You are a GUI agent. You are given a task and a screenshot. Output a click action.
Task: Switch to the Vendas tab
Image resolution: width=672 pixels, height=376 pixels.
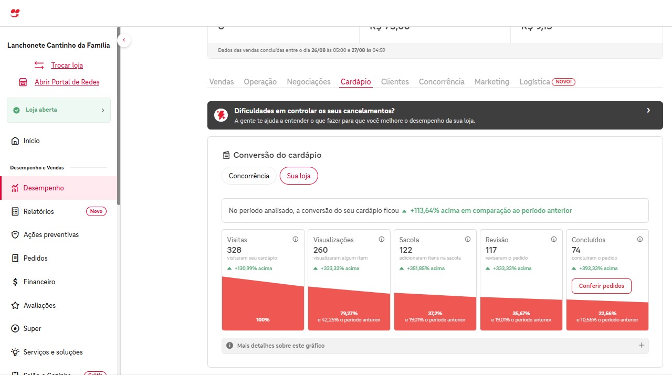click(x=222, y=82)
